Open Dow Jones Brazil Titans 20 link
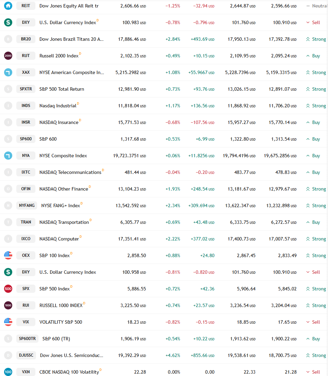 [x=71, y=39]
